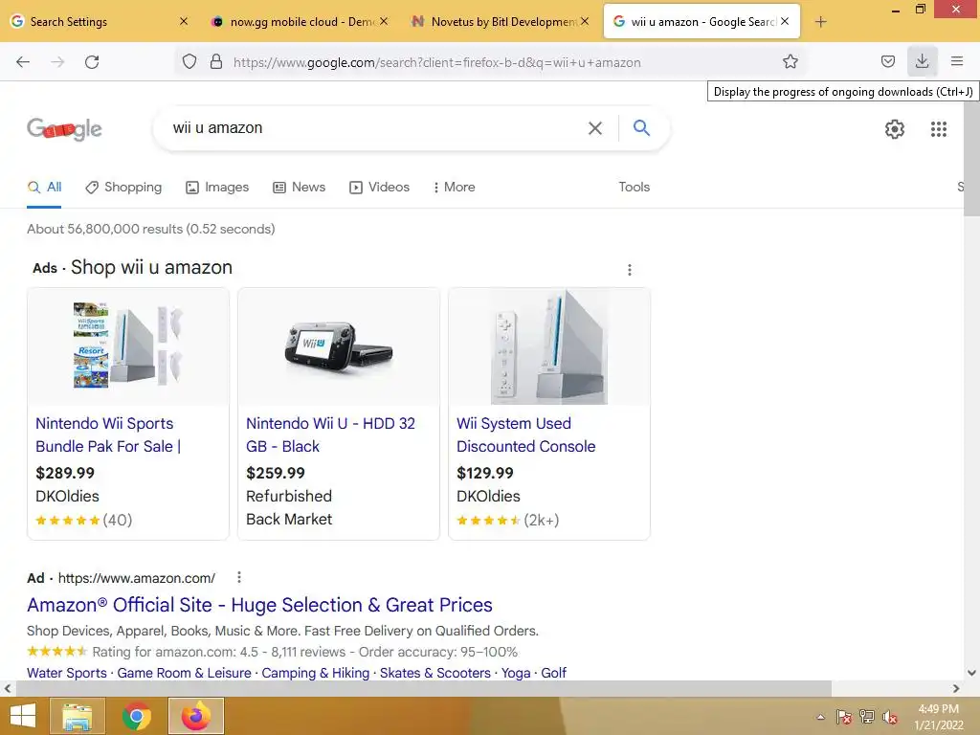Image resolution: width=980 pixels, height=735 pixels.
Task: Click the scroll left arrow
Action: (8, 689)
